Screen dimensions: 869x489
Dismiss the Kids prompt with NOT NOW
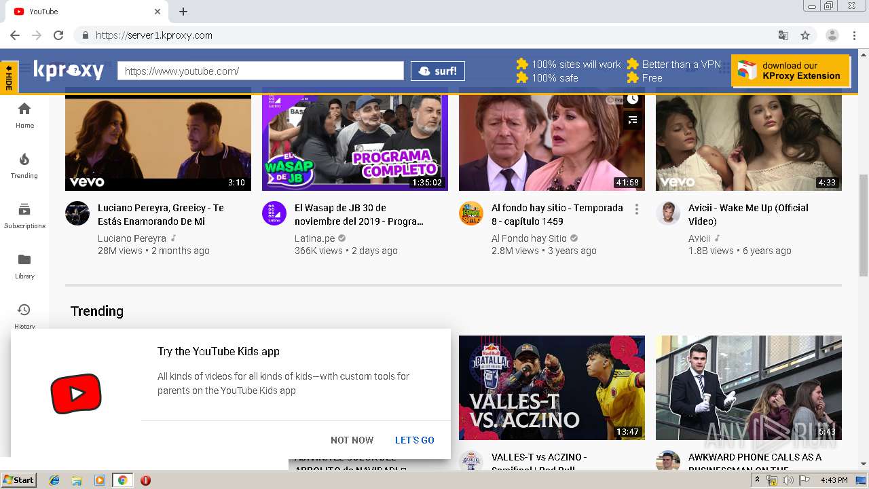click(x=352, y=440)
